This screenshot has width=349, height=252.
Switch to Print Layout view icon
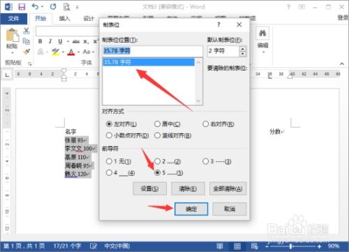point(237,246)
